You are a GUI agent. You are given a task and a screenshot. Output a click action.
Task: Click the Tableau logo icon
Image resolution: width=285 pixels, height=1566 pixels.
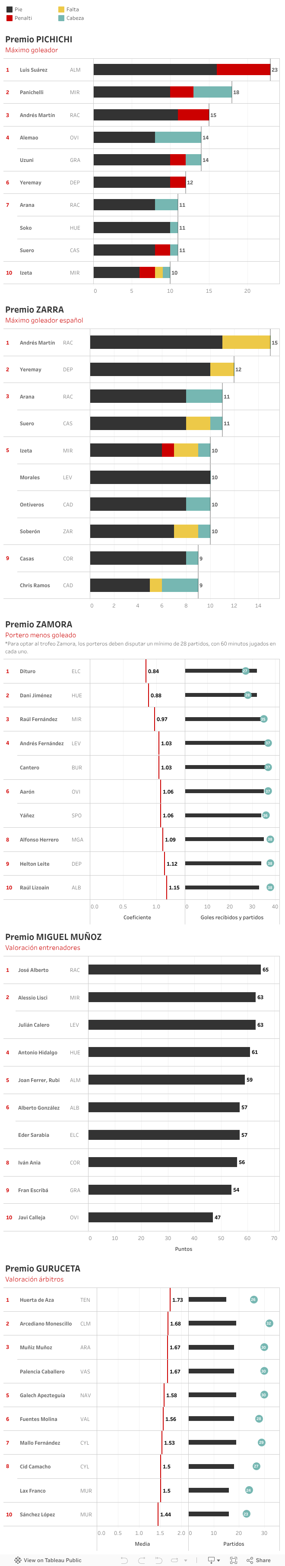(x=18, y=1560)
